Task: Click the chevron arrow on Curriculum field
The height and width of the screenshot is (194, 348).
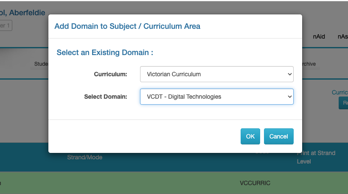Action: click(x=290, y=74)
